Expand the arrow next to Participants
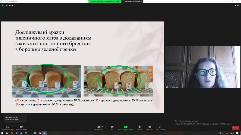 coord(105,127)
